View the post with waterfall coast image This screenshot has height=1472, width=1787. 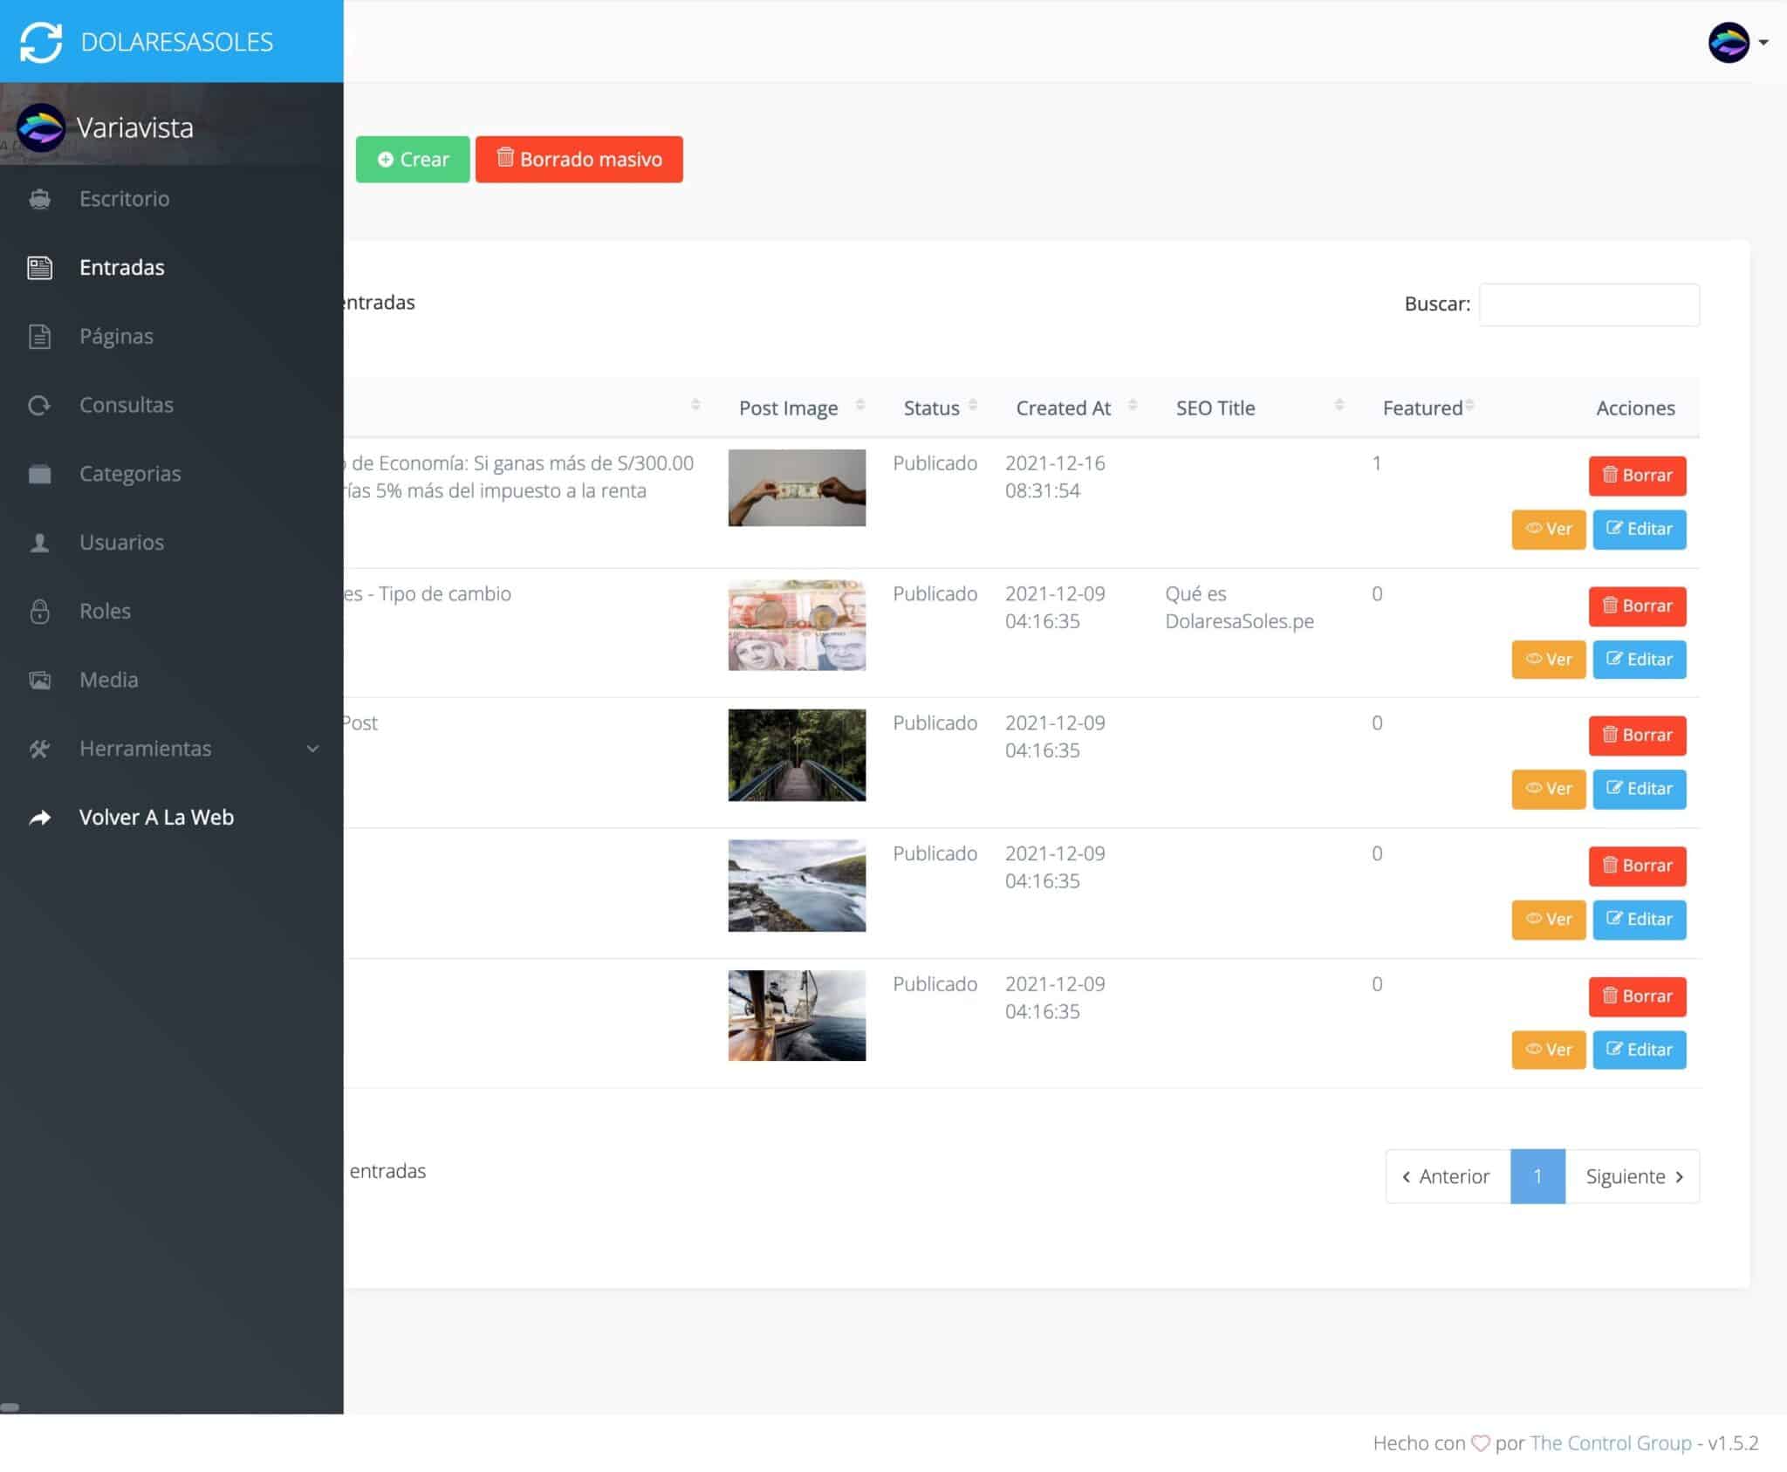click(1549, 920)
